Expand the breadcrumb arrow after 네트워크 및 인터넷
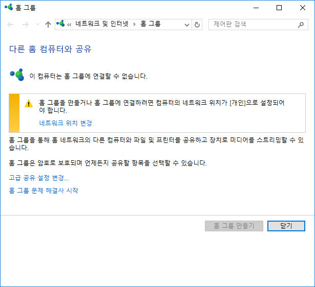The height and width of the screenshot is (287, 315). click(x=134, y=25)
